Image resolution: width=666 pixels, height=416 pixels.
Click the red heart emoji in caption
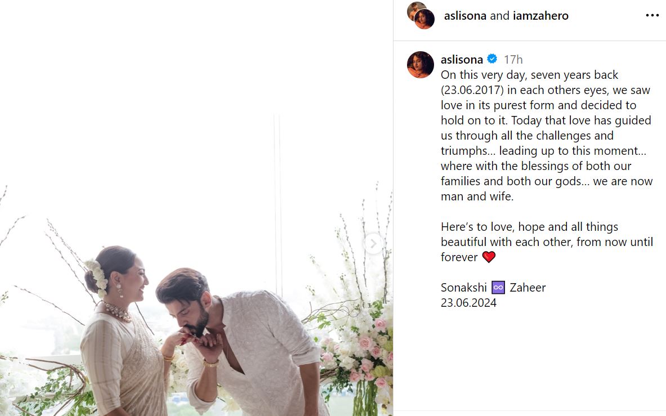[489, 257]
